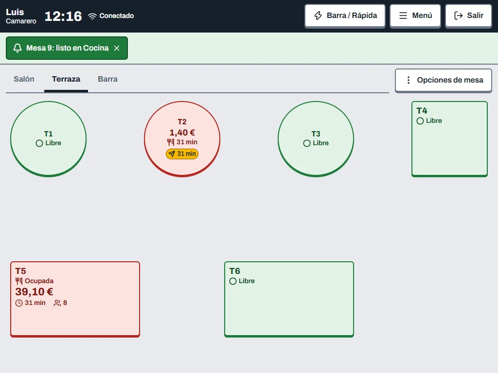Image resolution: width=498 pixels, height=373 pixels.
Task: Click the 39,10 € total on T5
Action: (35, 292)
